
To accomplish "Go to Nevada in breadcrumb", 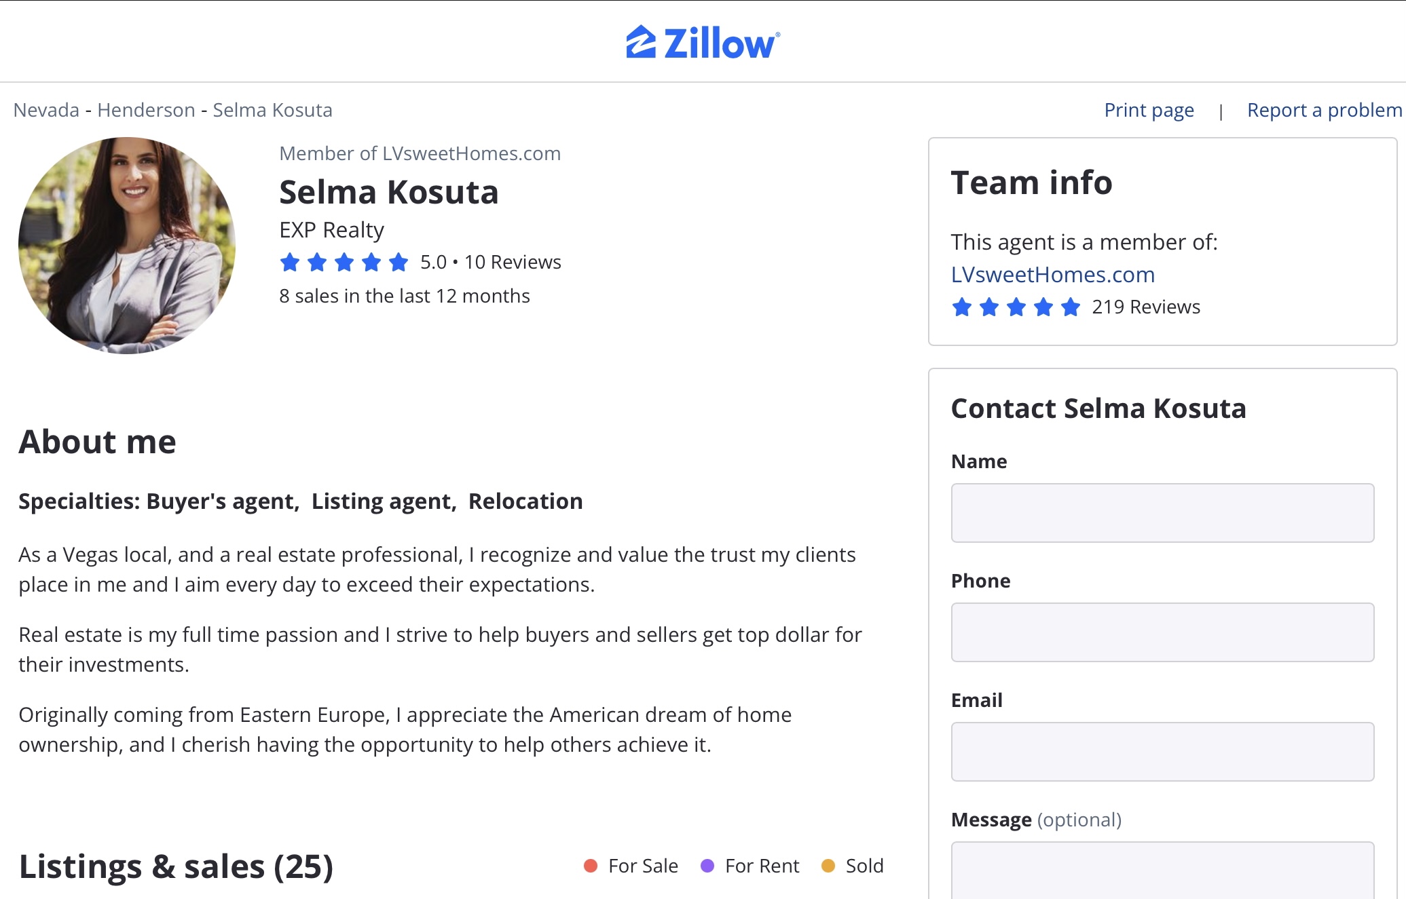I will pyautogui.click(x=46, y=110).
